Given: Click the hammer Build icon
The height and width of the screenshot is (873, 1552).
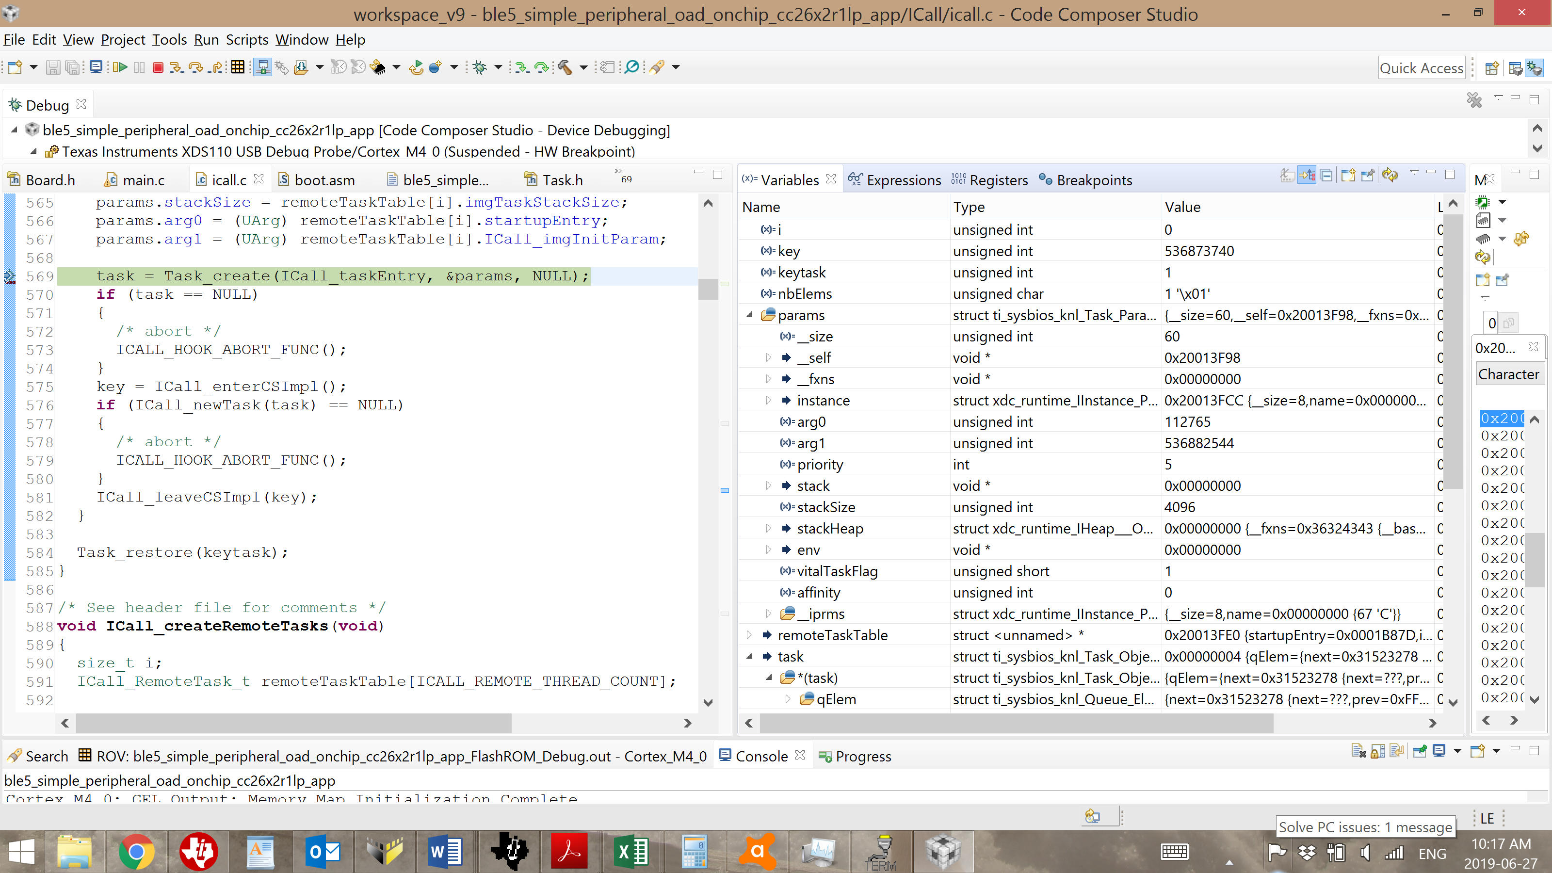Looking at the screenshot, I should [565, 67].
